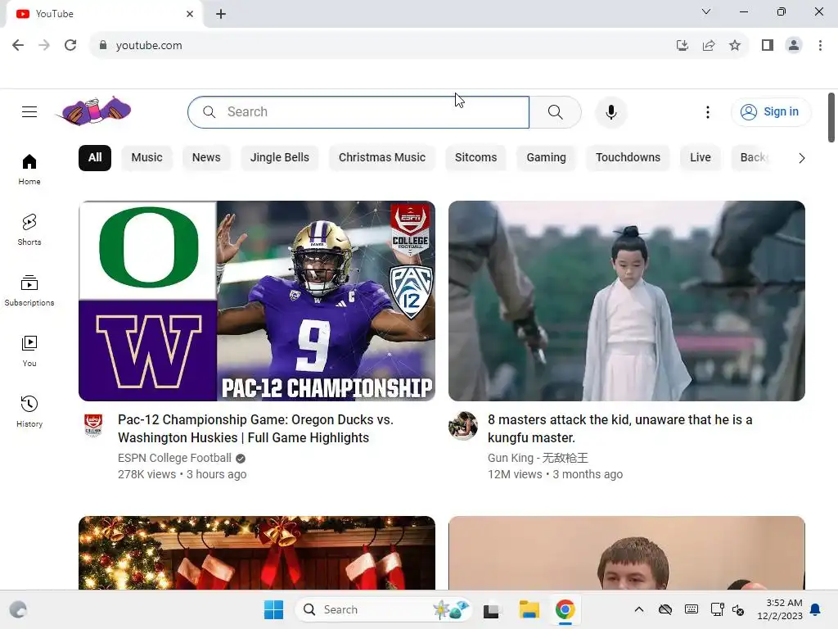Open a new browser tab
The width and height of the screenshot is (838, 629).
[221, 14]
